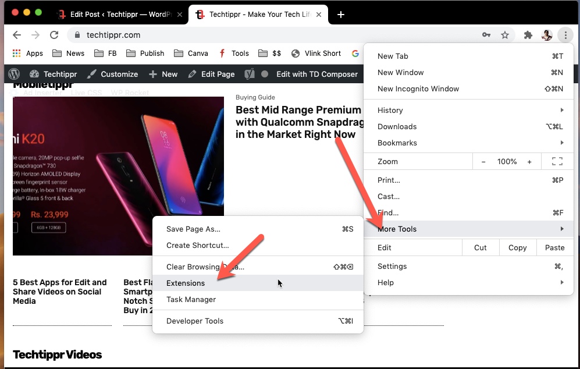Choose Create Shortcut... in submenu
The width and height of the screenshot is (580, 369).
click(x=258, y=246)
